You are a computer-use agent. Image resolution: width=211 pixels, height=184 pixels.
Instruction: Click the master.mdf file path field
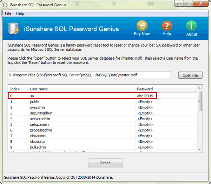[x=89, y=75]
